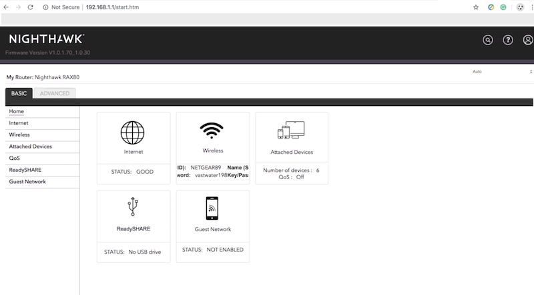Click the Wireless Wi-Fi signal icon
This screenshot has width=534, height=295.
coord(212,131)
